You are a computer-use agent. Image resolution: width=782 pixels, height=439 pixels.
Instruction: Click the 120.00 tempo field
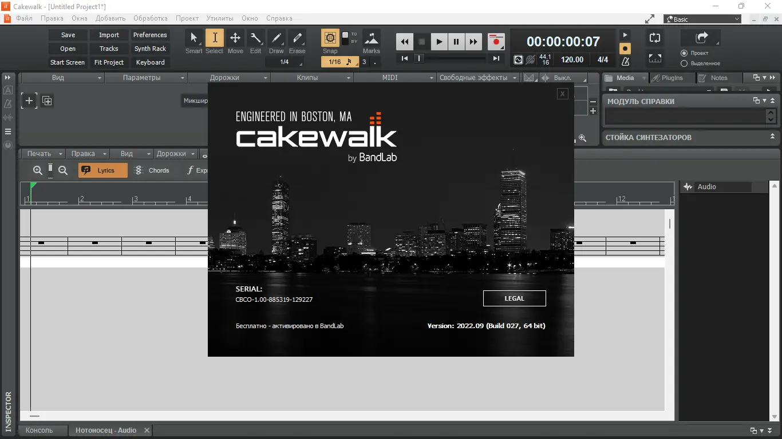coord(572,59)
